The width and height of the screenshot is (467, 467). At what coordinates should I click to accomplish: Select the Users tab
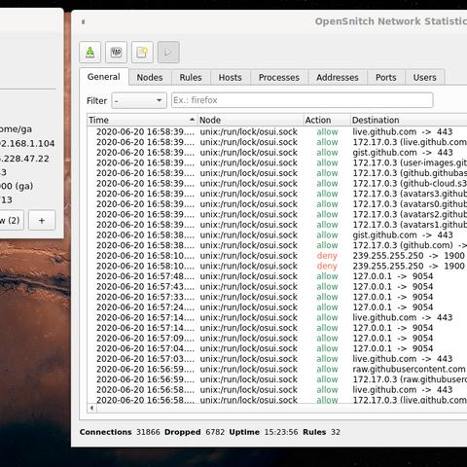click(424, 78)
